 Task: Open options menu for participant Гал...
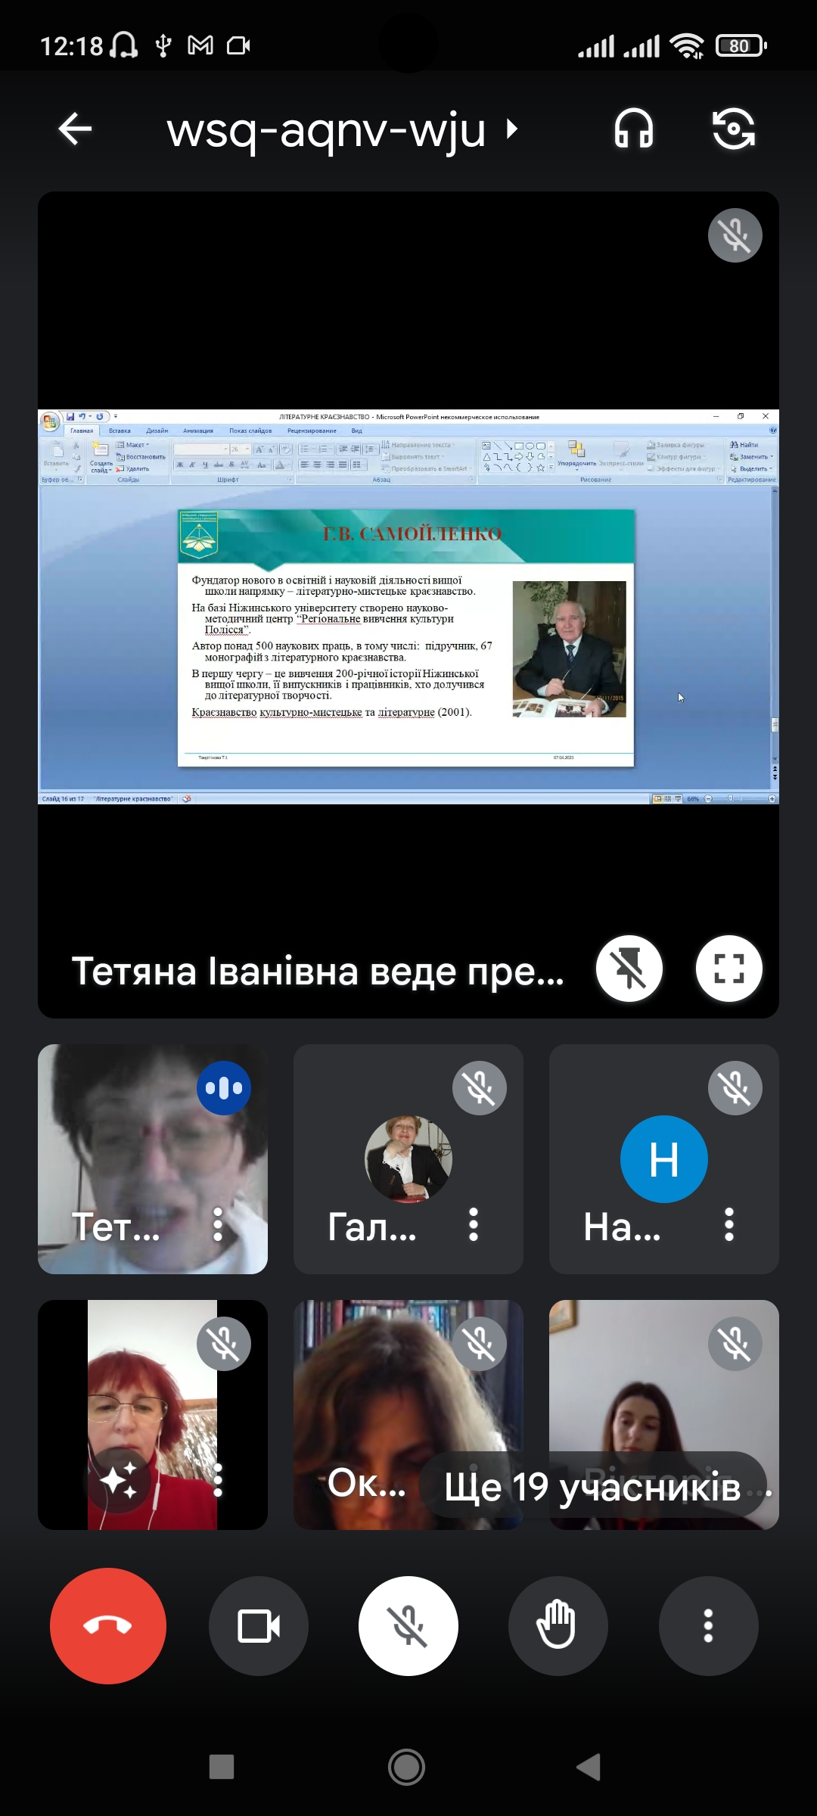point(474,1224)
